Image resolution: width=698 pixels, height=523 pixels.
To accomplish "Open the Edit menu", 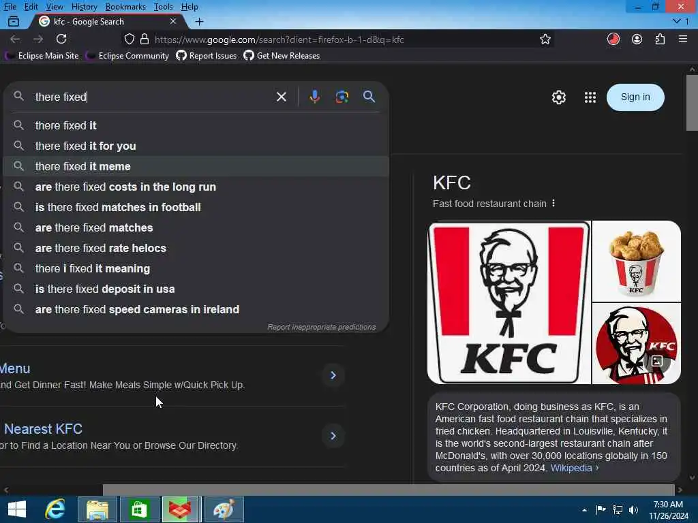I will tap(31, 7).
